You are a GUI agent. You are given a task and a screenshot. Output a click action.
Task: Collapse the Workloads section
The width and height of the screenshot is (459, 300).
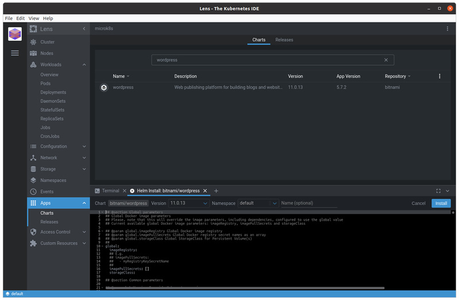84,64
